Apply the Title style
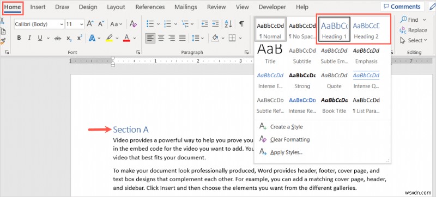436x197 pixels. point(270,54)
